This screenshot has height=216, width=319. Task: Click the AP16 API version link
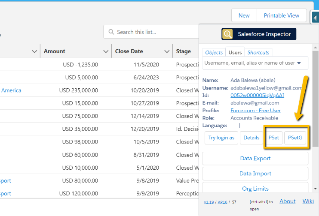tap(222, 202)
